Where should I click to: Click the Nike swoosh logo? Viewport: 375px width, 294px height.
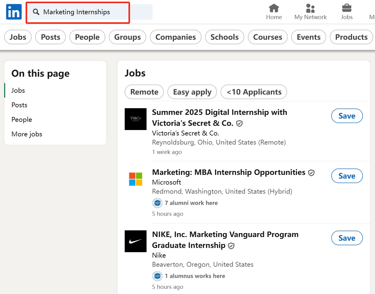[136, 241]
